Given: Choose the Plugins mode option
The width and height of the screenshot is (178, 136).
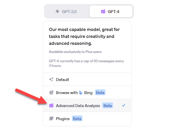Looking at the screenshot, I should pyautogui.click(x=87, y=119).
